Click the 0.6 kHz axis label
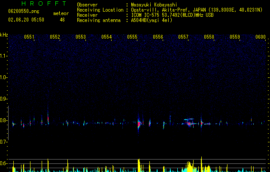The height and width of the screenshot is (172, 270). coord(3,163)
